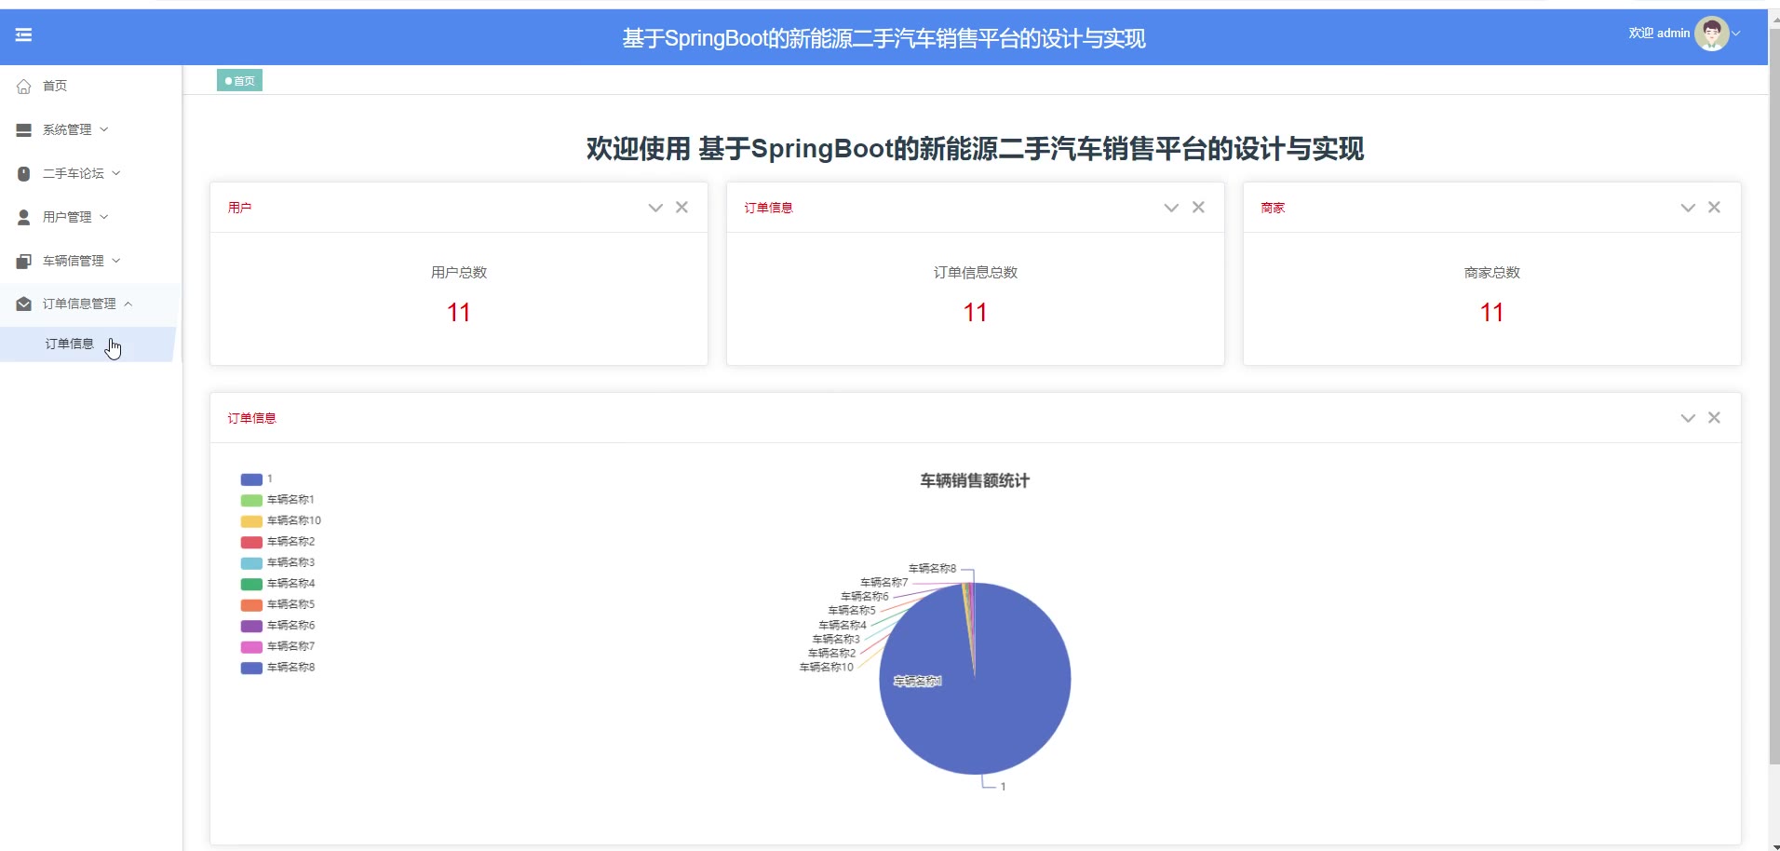The height and width of the screenshot is (851, 1780).
Task: Toggle legend swatch for 车辆名称2
Action: (x=251, y=543)
